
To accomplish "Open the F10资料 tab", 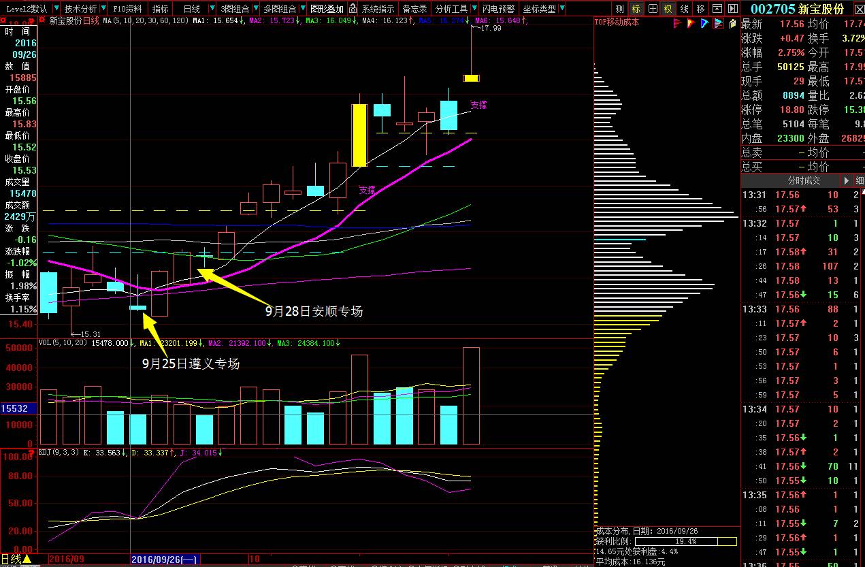I will (127, 9).
